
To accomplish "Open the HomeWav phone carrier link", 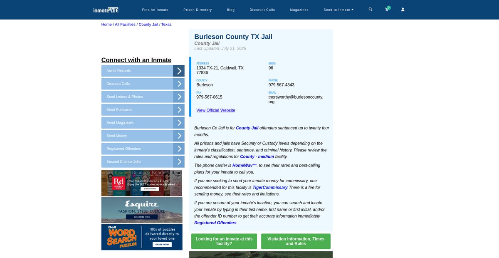I will [244, 165].
